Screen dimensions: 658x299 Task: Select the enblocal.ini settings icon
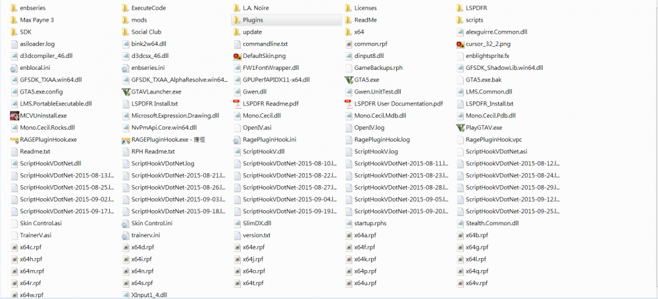(14, 68)
